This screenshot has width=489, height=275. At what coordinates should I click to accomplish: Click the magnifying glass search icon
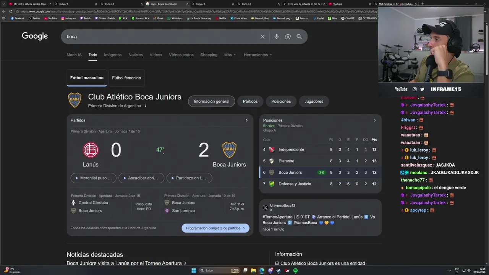[x=299, y=37]
